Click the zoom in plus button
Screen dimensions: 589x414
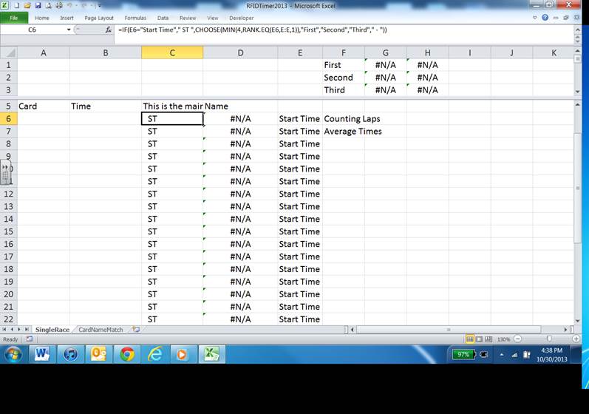pyautogui.click(x=576, y=339)
